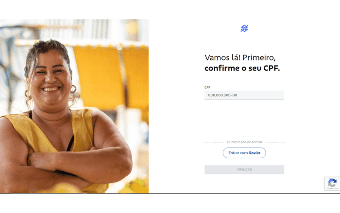The image size is (340, 213).
Task: Click the dotted line left of 'Outros tipos'
Action: point(215,142)
